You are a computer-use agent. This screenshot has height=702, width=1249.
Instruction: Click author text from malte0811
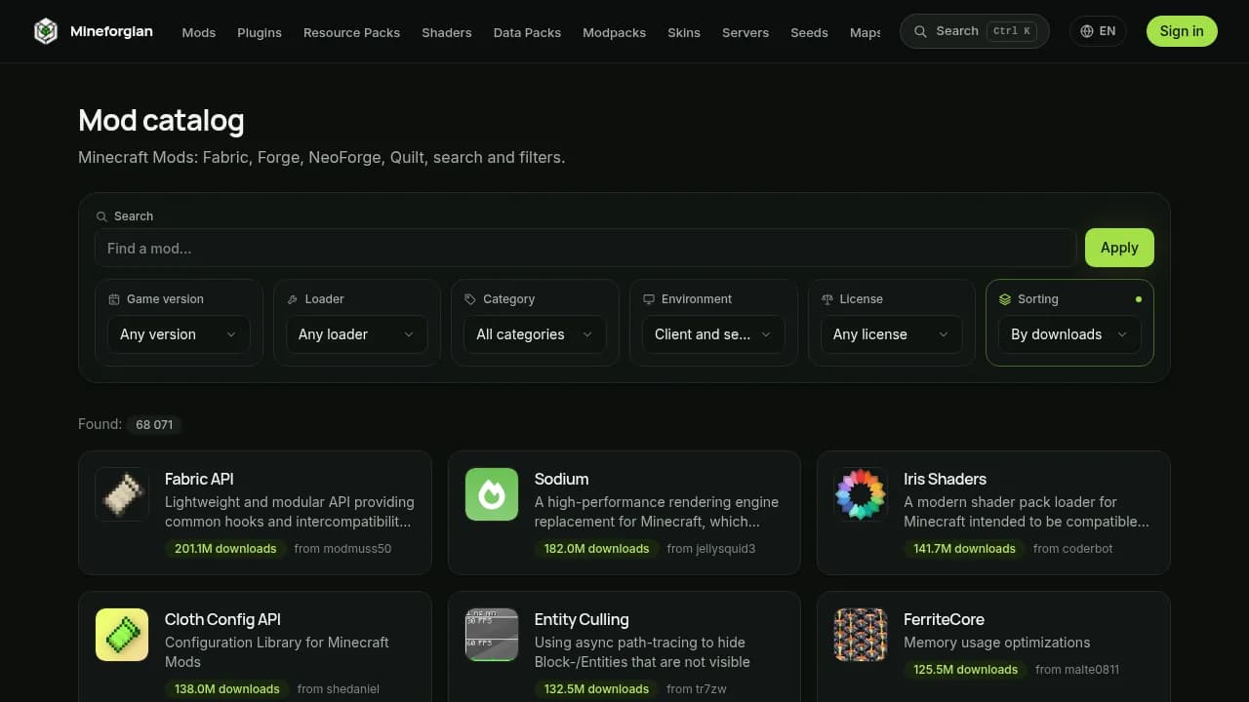click(x=1077, y=670)
